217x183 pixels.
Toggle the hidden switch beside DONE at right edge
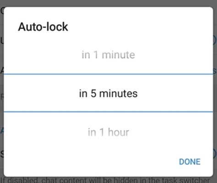coord(215,153)
